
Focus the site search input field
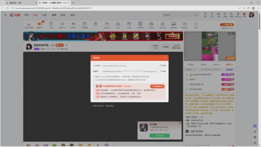(177, 15)
